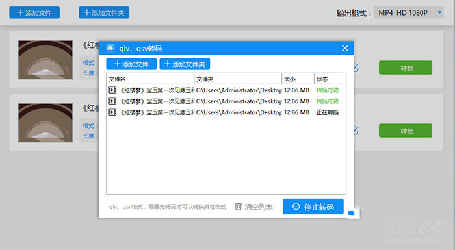Click the folder path in the third row
The width and height of the screenshot is (455, 250).
239,112
